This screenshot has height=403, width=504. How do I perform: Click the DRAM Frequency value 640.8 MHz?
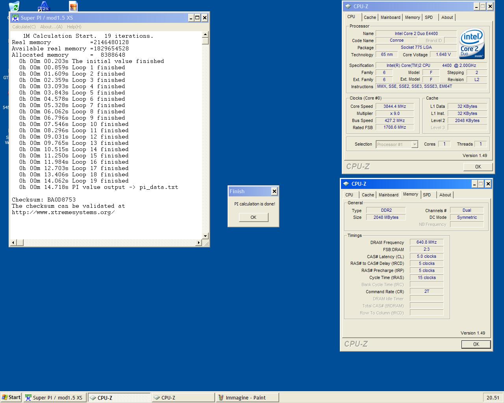tap(426, 242)
